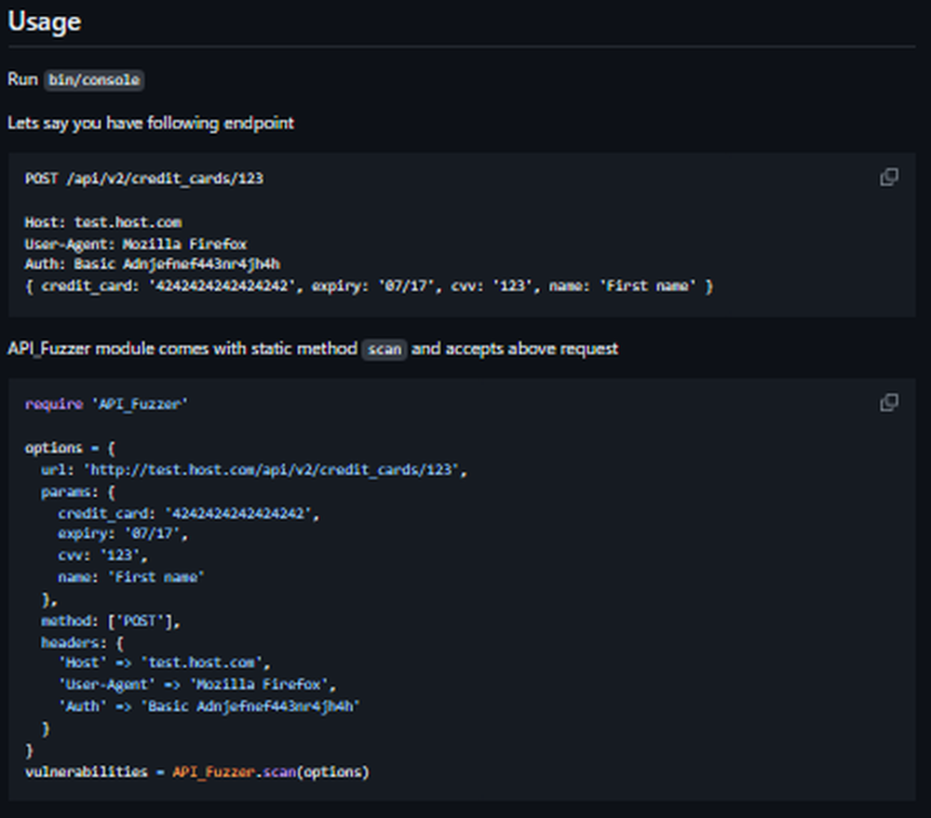The image size is (931, 818).
Task: Click the inline 'scan' code label
Action: 385,349
